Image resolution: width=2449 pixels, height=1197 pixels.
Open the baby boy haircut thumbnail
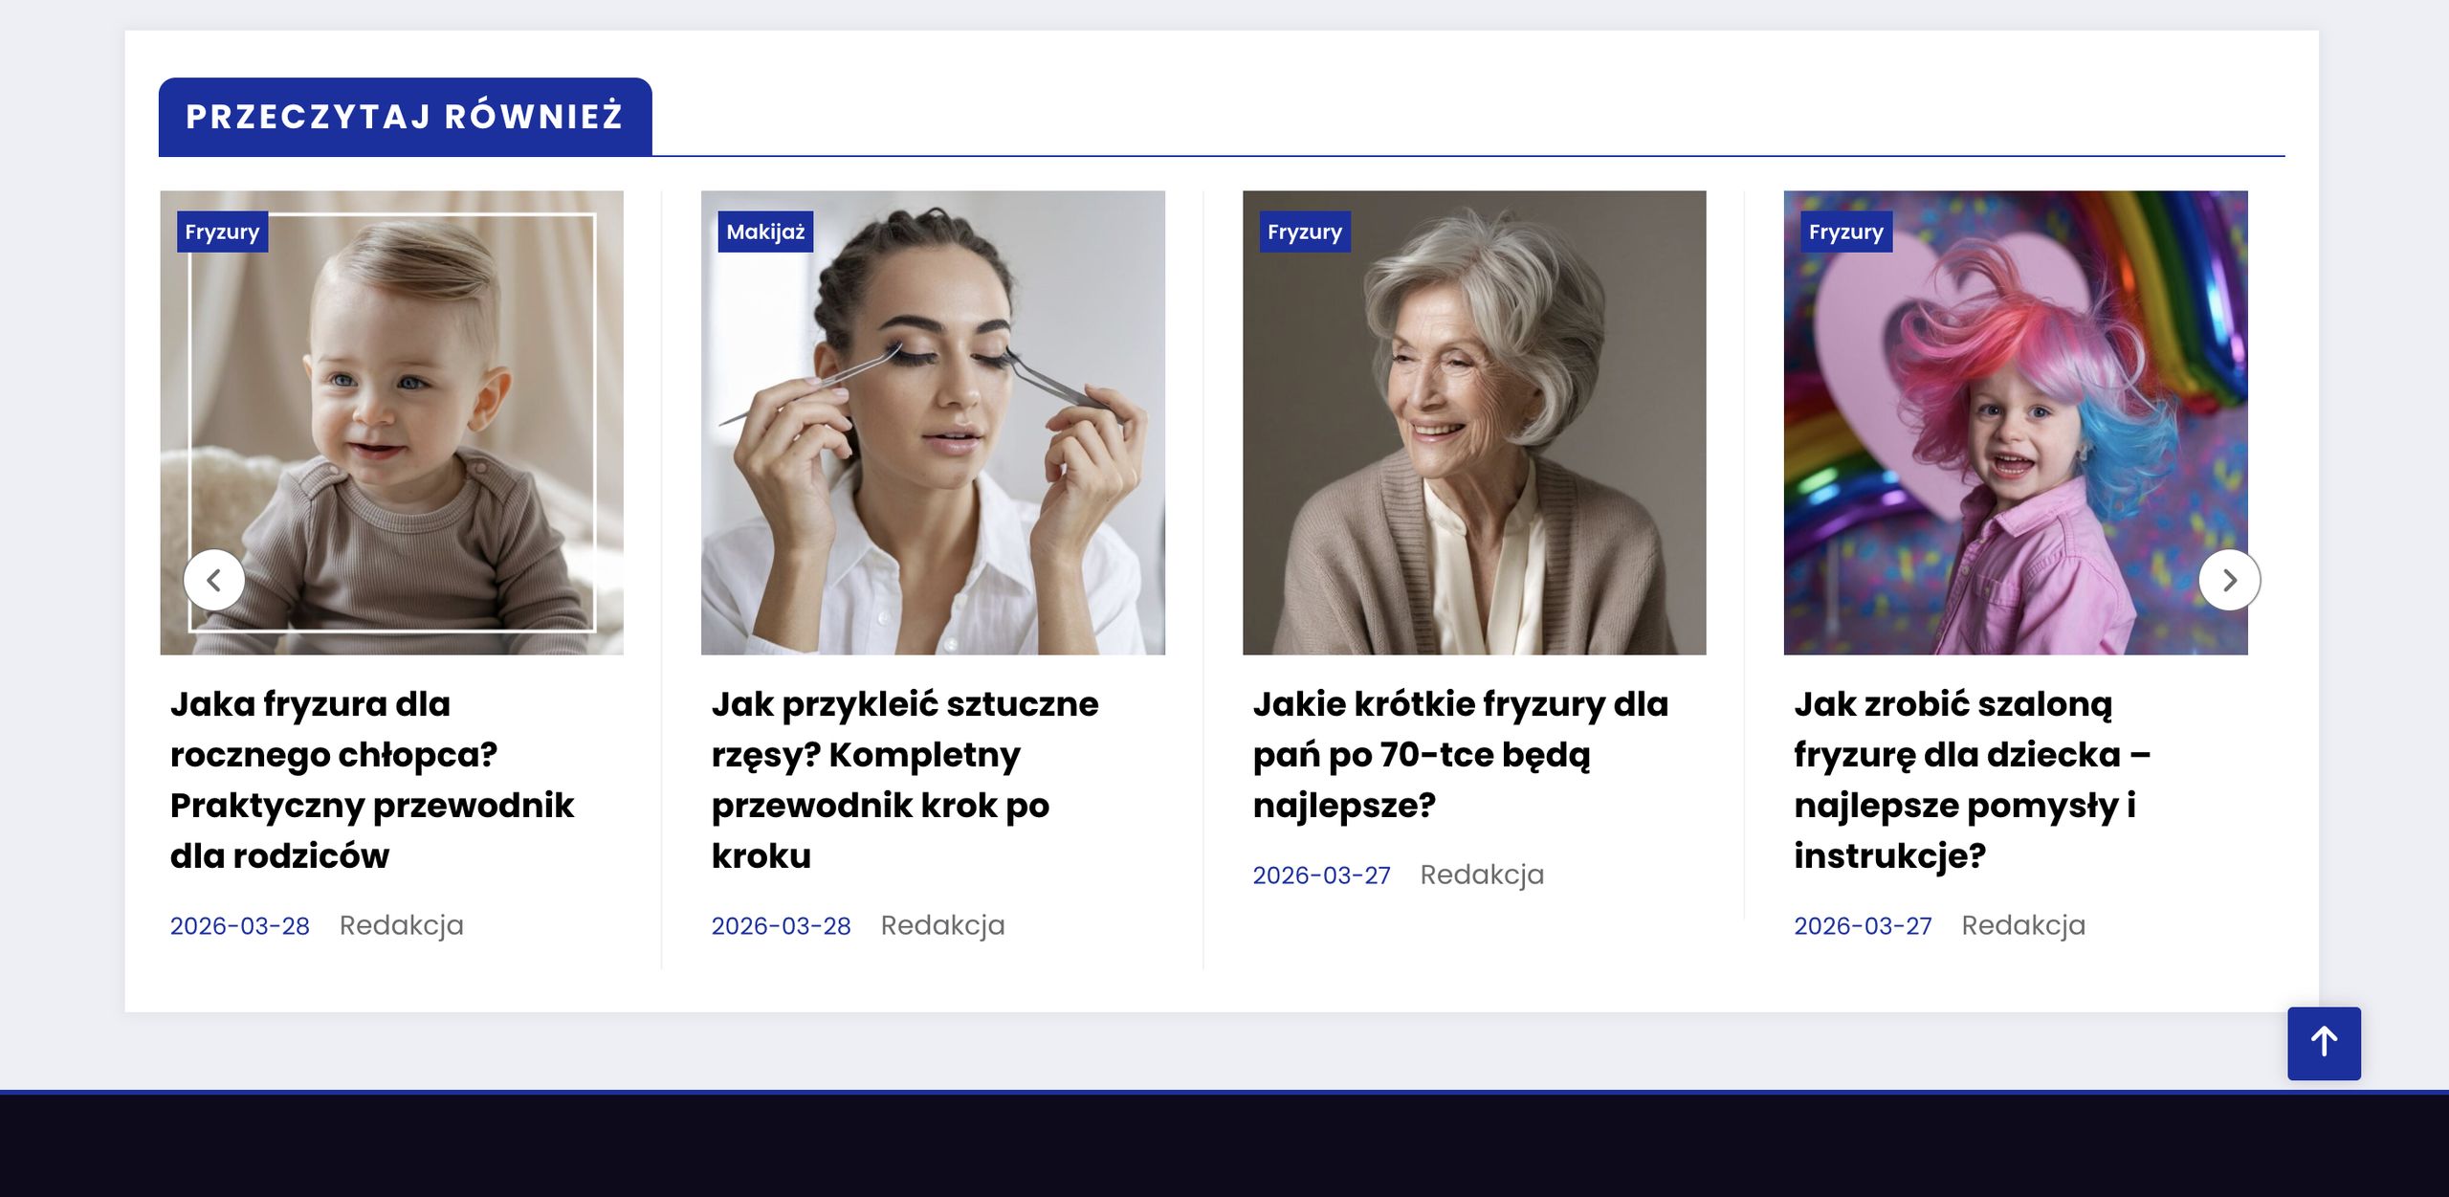point(392,421)
